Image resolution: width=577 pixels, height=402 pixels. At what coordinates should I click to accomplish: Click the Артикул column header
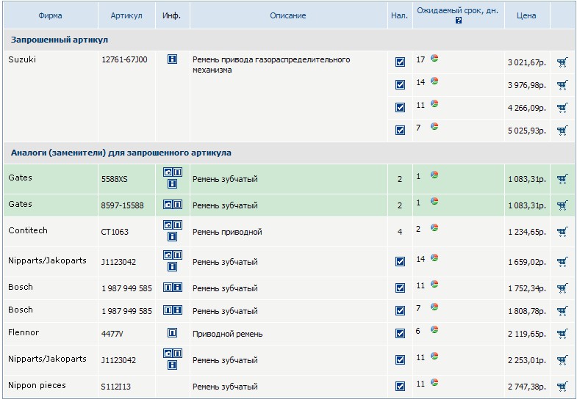[126, 15]
